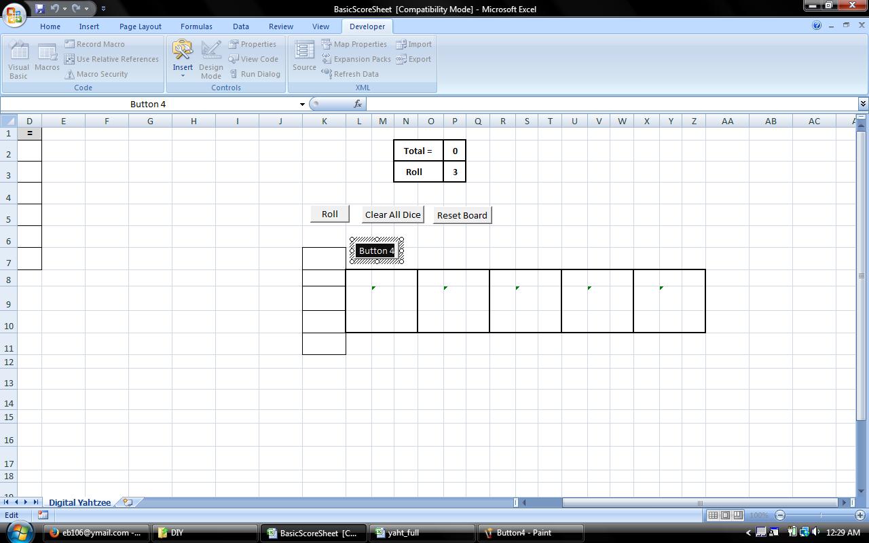Select column AA header
This screenshot has height=543, width=869.
pyautogui.click(x=727, y=121)
